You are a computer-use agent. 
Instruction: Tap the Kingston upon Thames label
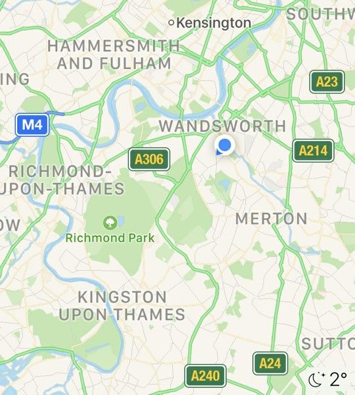[x=122, y=306]
